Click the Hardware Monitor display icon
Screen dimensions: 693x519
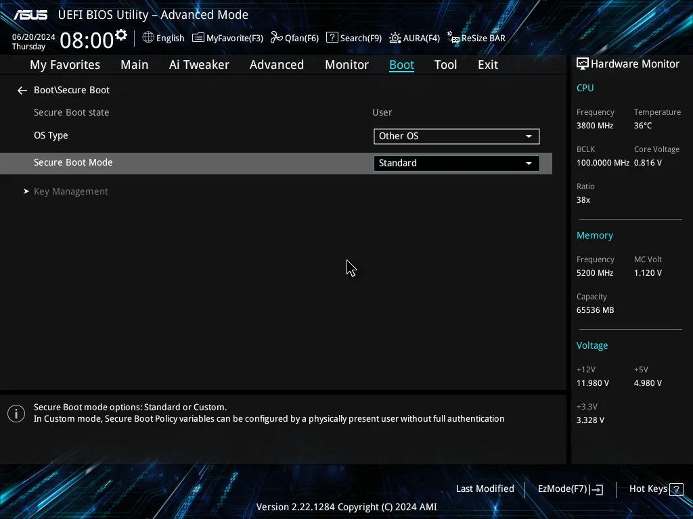(583, 64)
